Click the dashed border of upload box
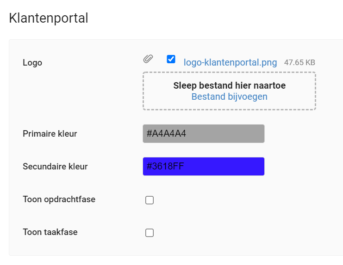 tap(229, 72)
